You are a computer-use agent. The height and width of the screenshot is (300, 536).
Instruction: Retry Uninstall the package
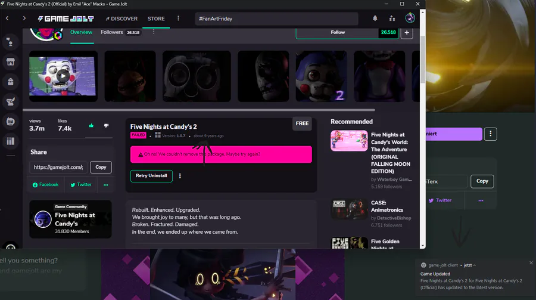tap(151, 176)
